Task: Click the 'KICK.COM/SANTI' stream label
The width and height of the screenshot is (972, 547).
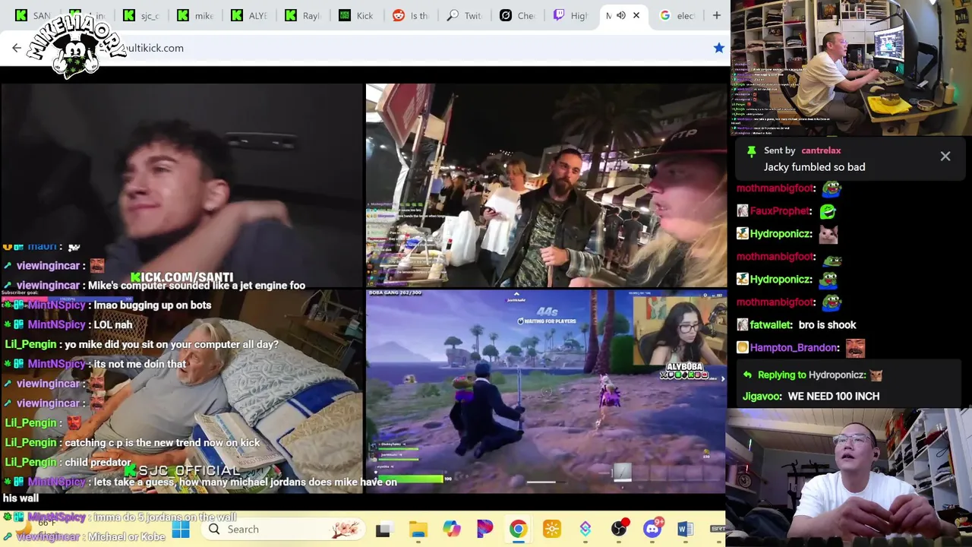Action: [x=181, y=277]
